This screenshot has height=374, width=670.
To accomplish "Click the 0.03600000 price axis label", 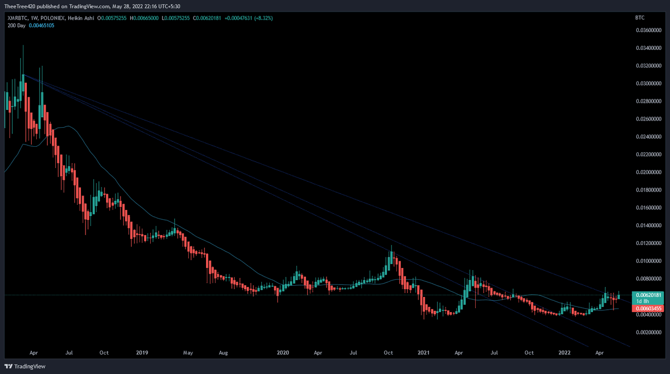I will point(648,30).
